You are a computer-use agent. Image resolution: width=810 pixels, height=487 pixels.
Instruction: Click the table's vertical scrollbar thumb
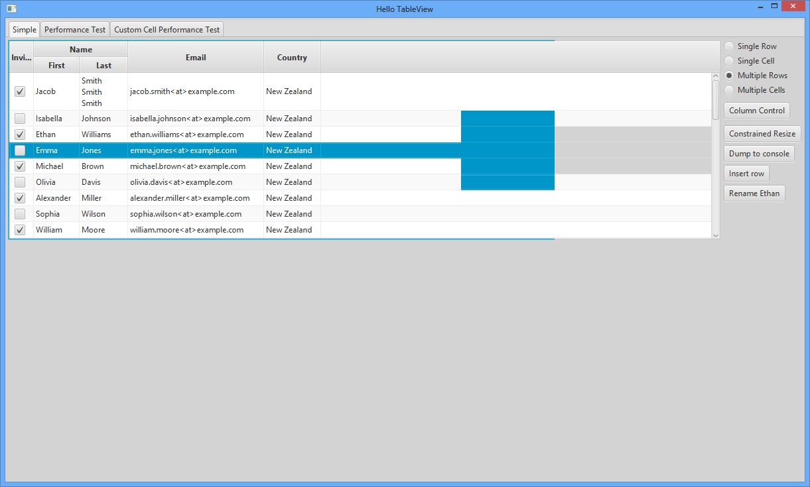[715, 99]
